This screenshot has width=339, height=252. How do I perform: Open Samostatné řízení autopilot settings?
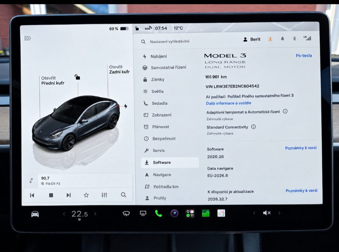click(x=164, y=68)
